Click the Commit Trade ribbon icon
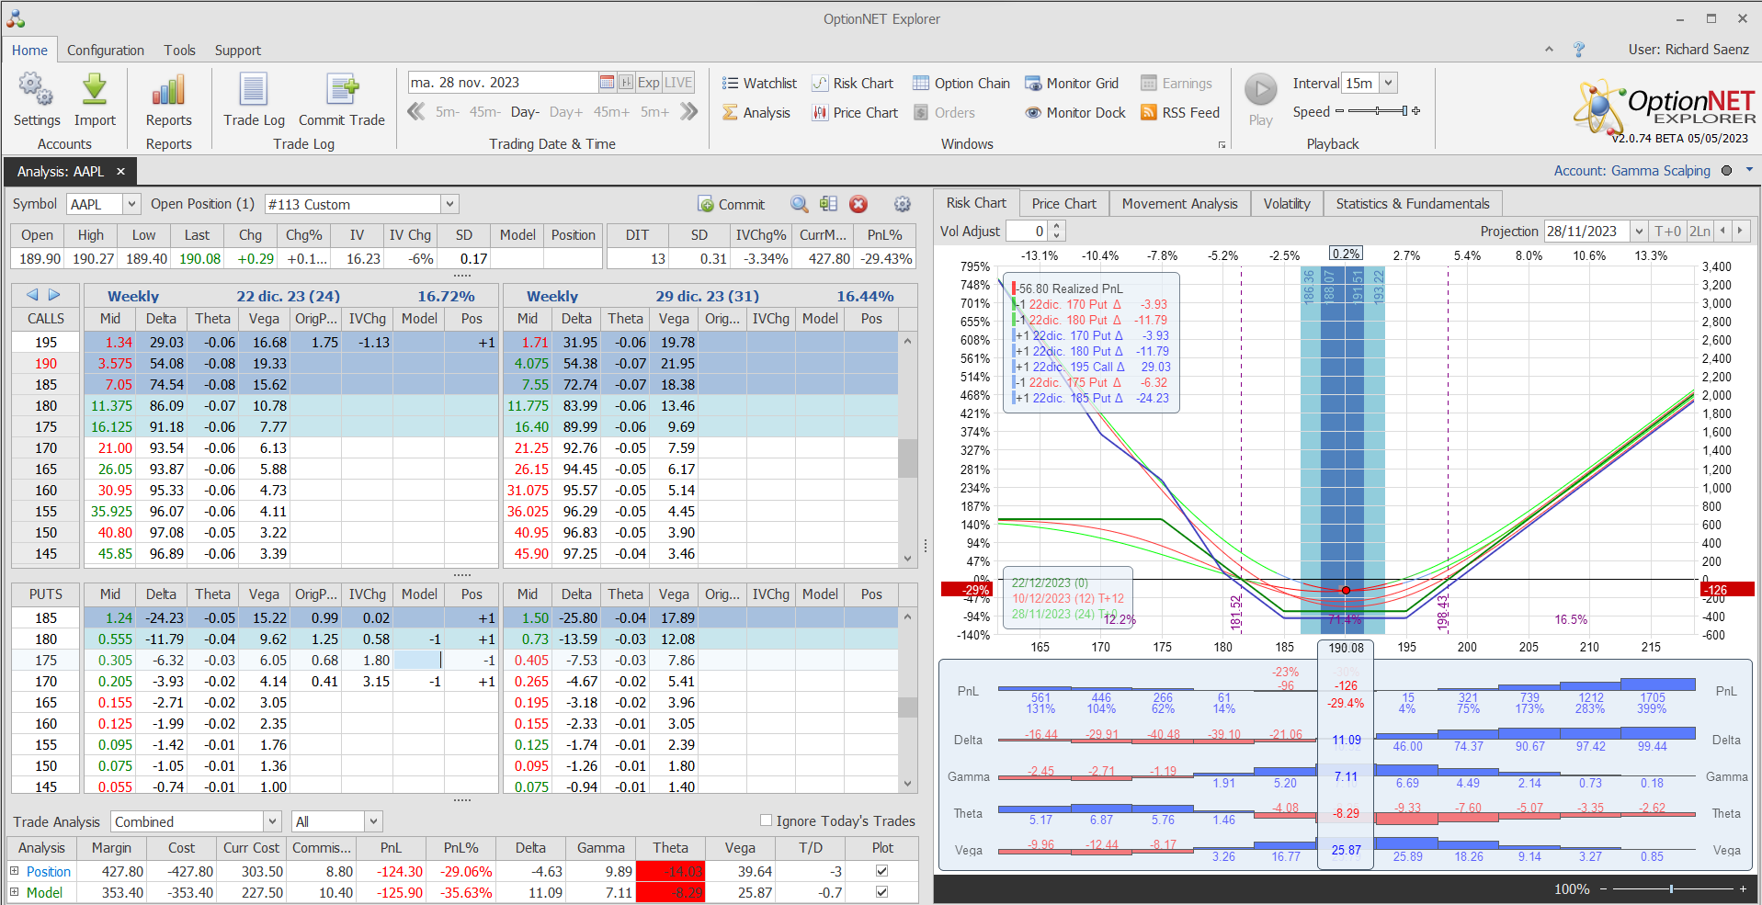Screen dimensions: 1762x905 342,90
